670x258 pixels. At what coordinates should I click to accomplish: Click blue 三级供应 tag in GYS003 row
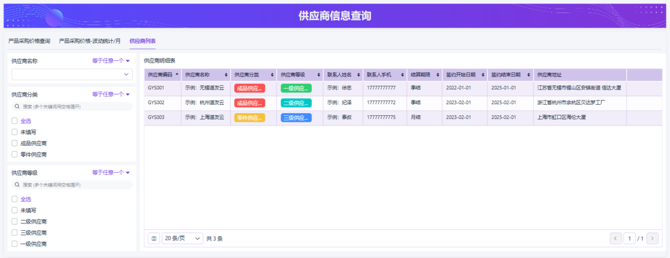click(x=296, y=118)
